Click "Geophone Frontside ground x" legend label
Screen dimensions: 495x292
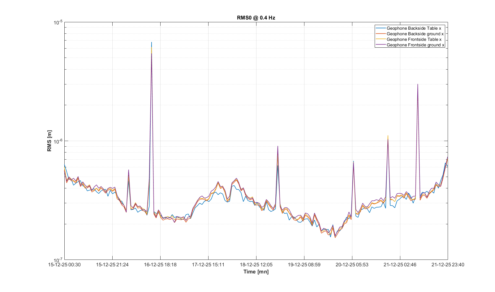[x=415, y=45]
